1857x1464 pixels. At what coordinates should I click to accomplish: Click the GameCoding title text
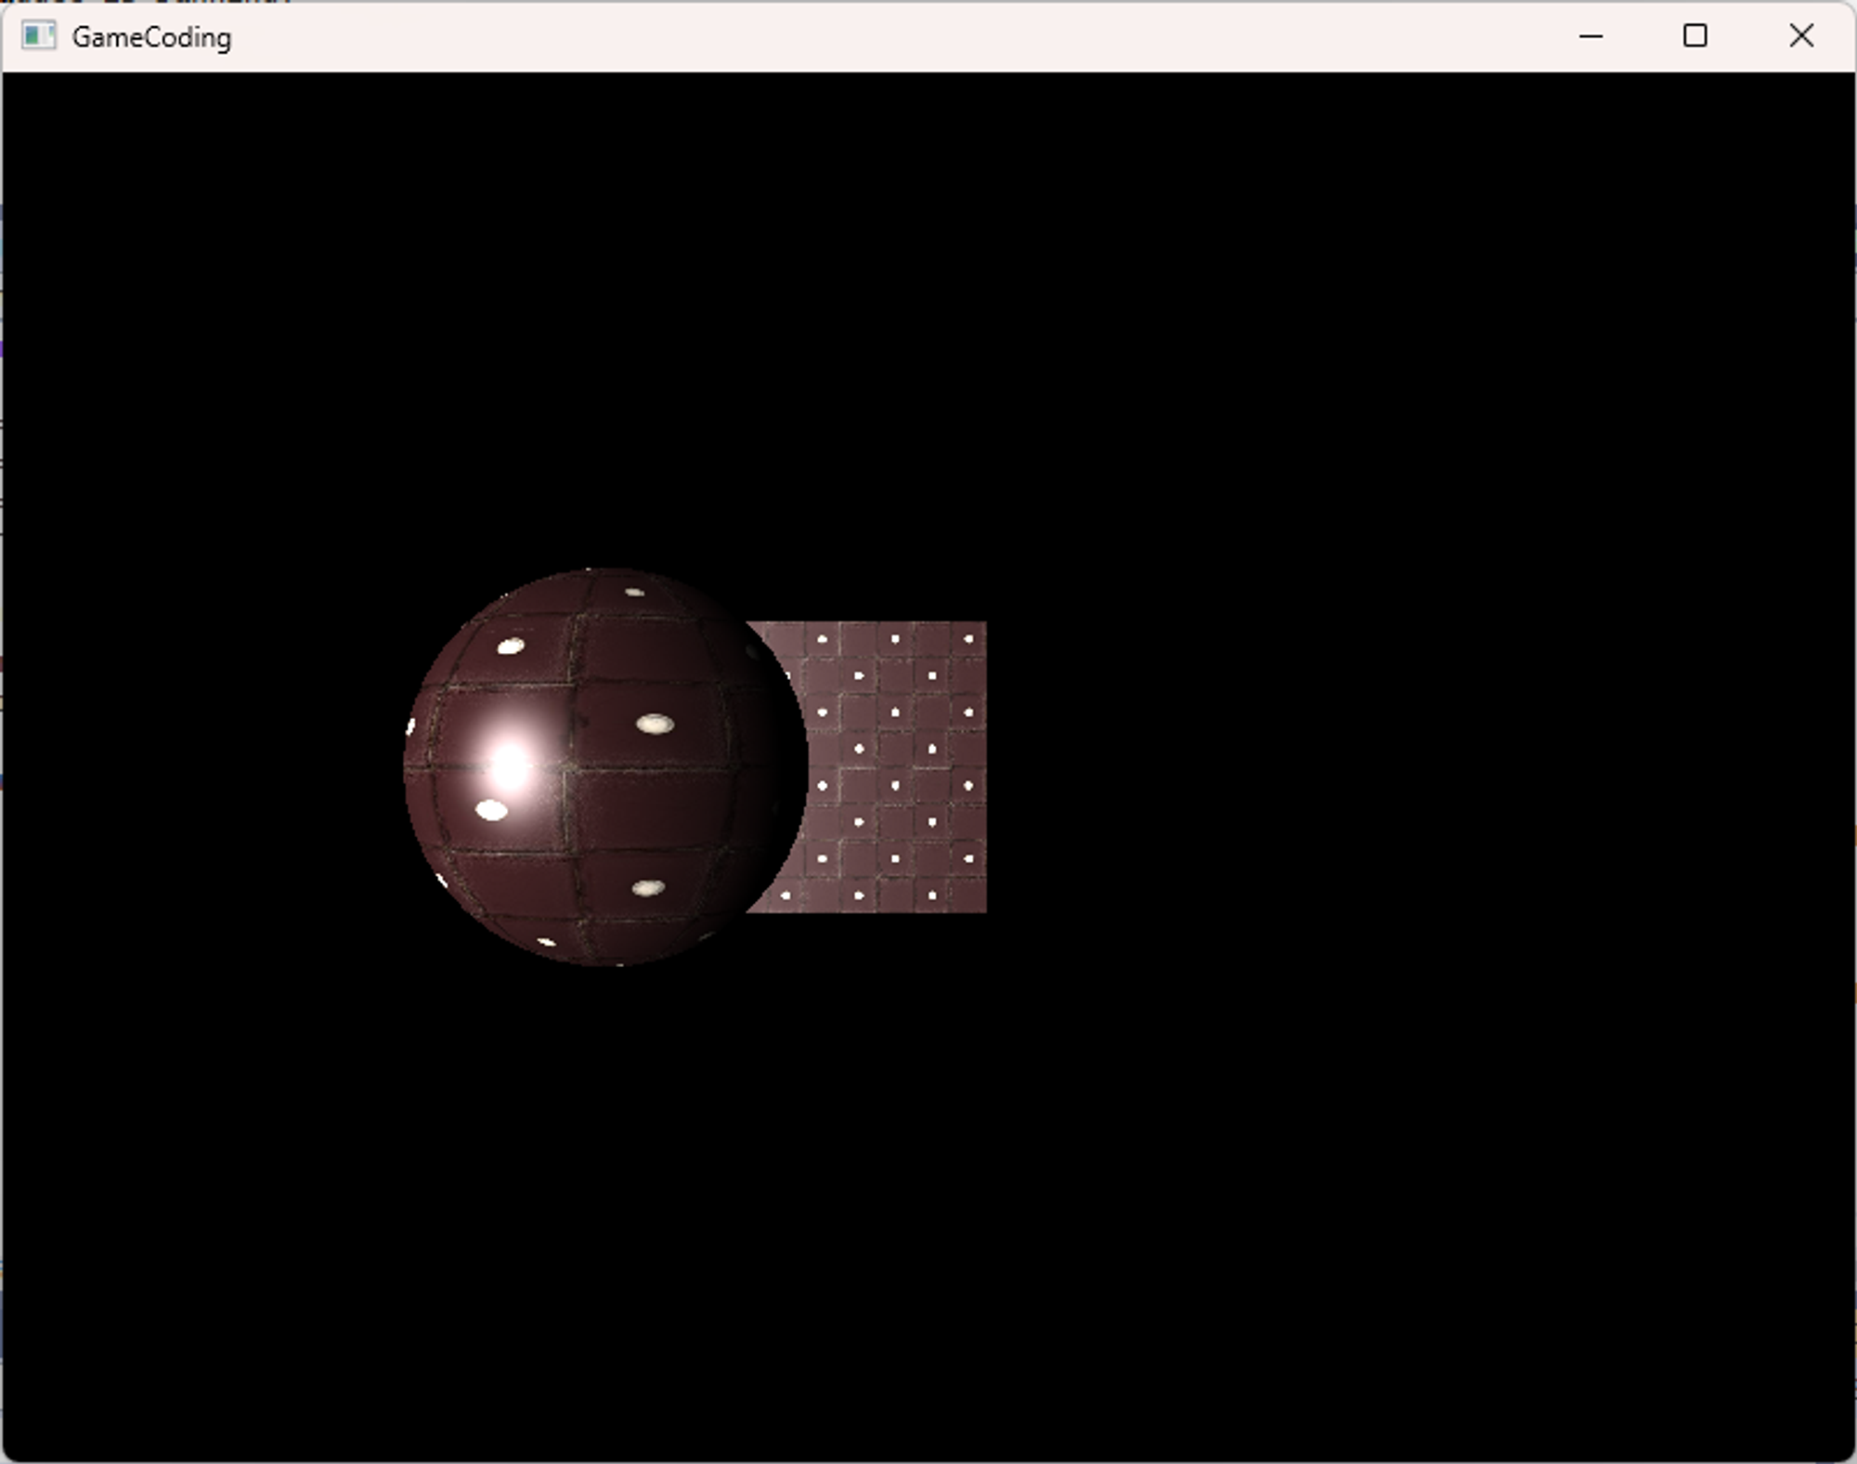tap(151, 37)
